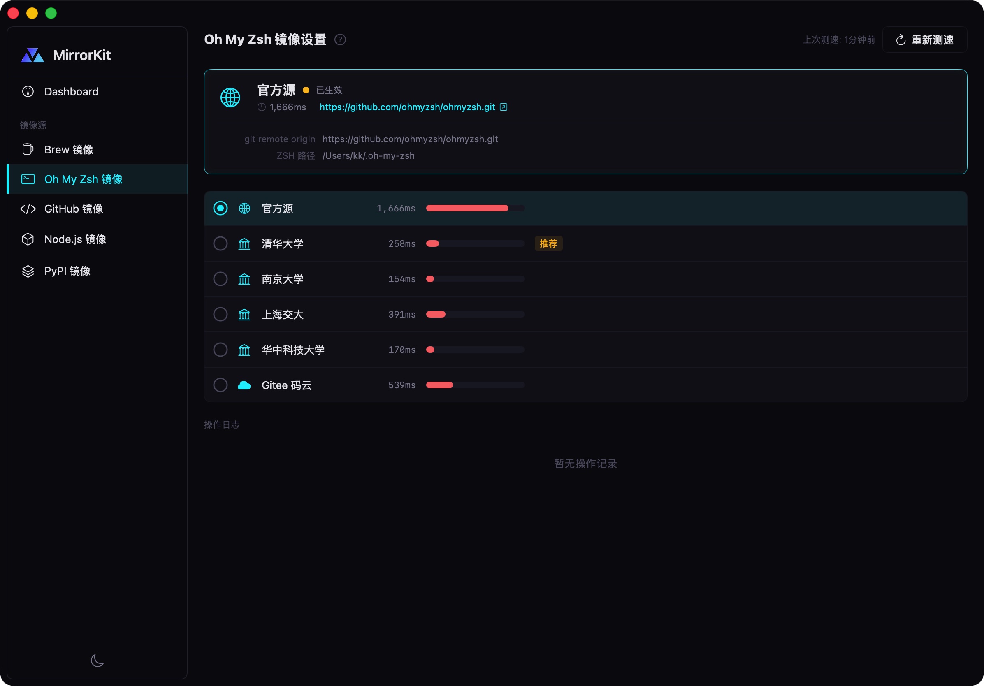Open the ohmyzsh.git GitHub link

tap(407, 107)
